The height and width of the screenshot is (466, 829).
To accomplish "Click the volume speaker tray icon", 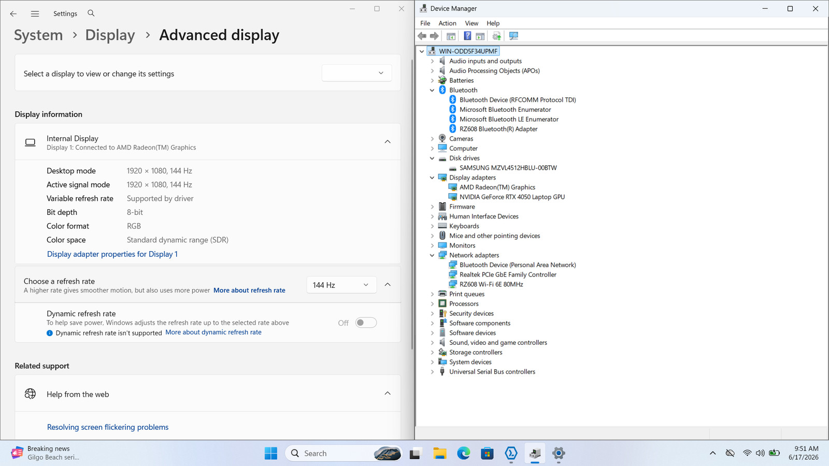I will 760,453.
